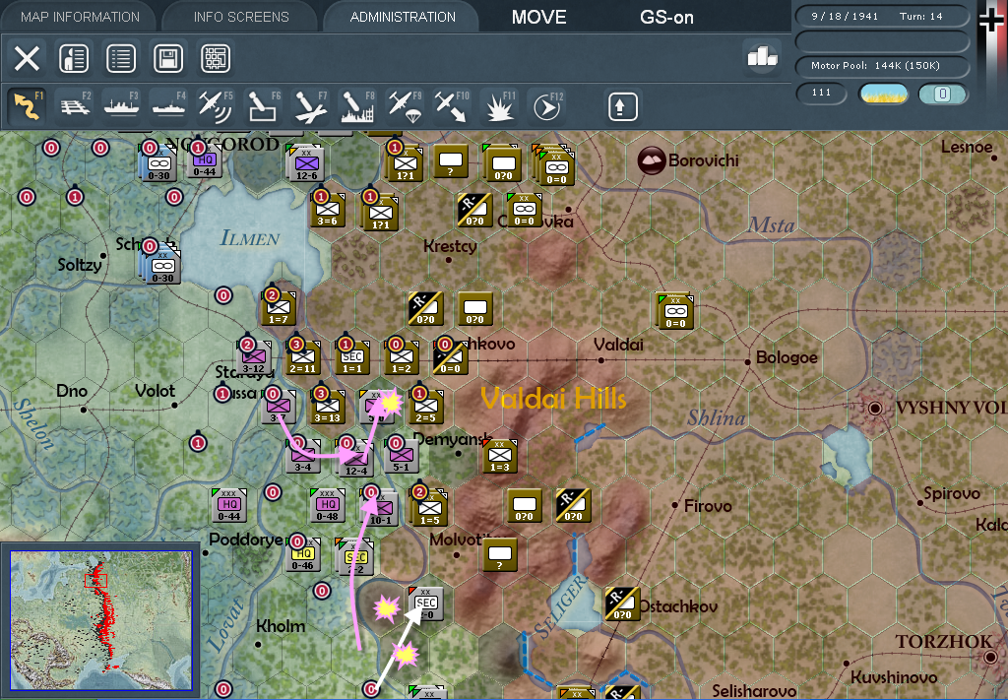1008x700 pixels.
Task: Toggle the blue 0 indicator button
Action: 942,94
